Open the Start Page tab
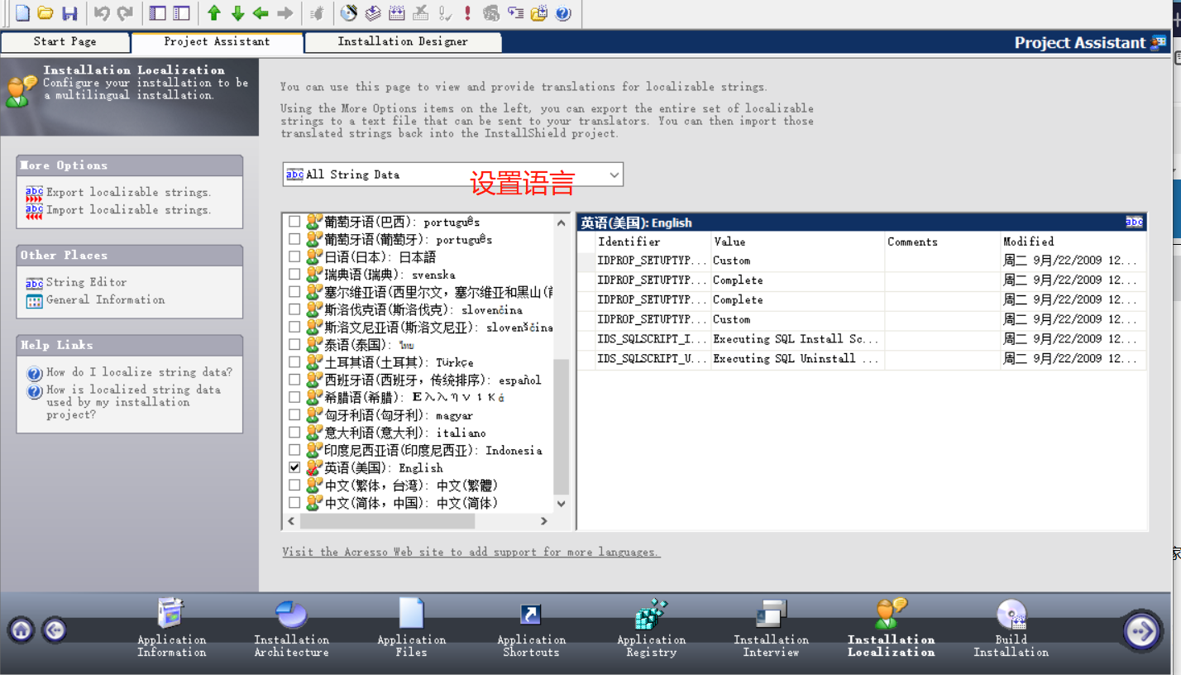Viewport: 1181px width, 675px height. coord(65,41)
